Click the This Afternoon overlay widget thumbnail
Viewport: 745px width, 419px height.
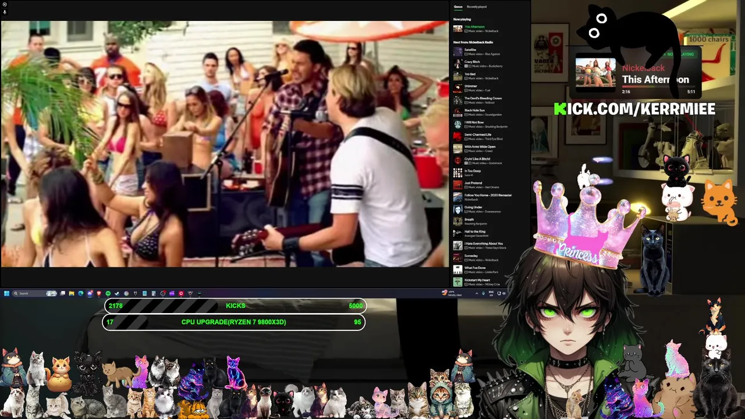click(595, 73)
